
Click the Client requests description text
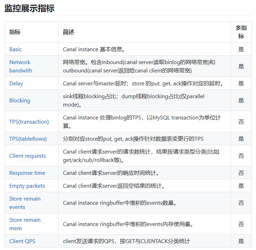[x=141, y=156]
